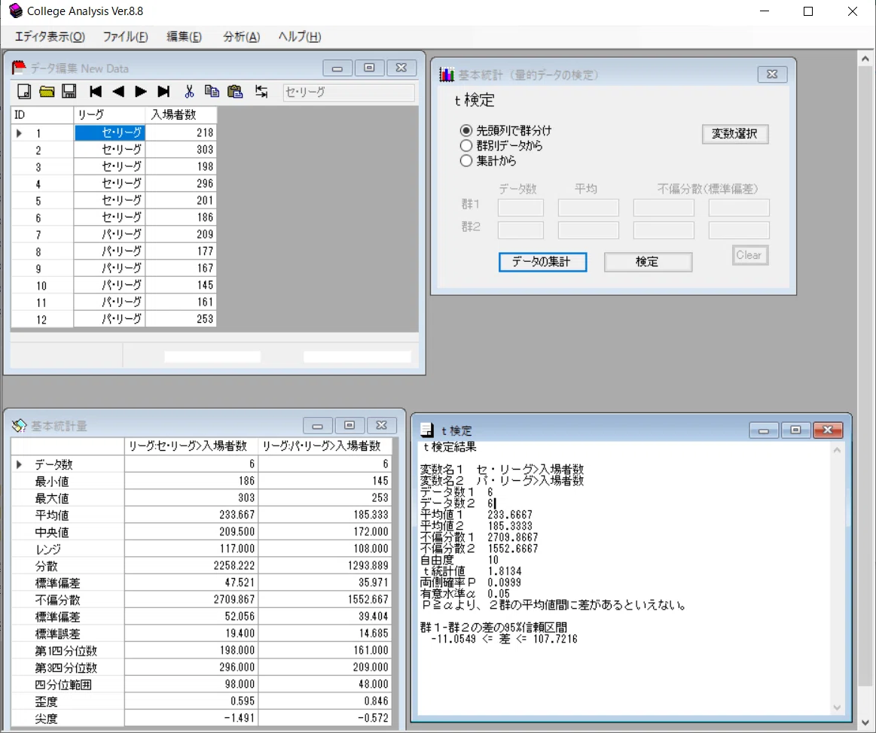Select cell with value 253 in row 12
Image resolution: width=876 pixels, height=733 pixels.
tap(181, 319)
